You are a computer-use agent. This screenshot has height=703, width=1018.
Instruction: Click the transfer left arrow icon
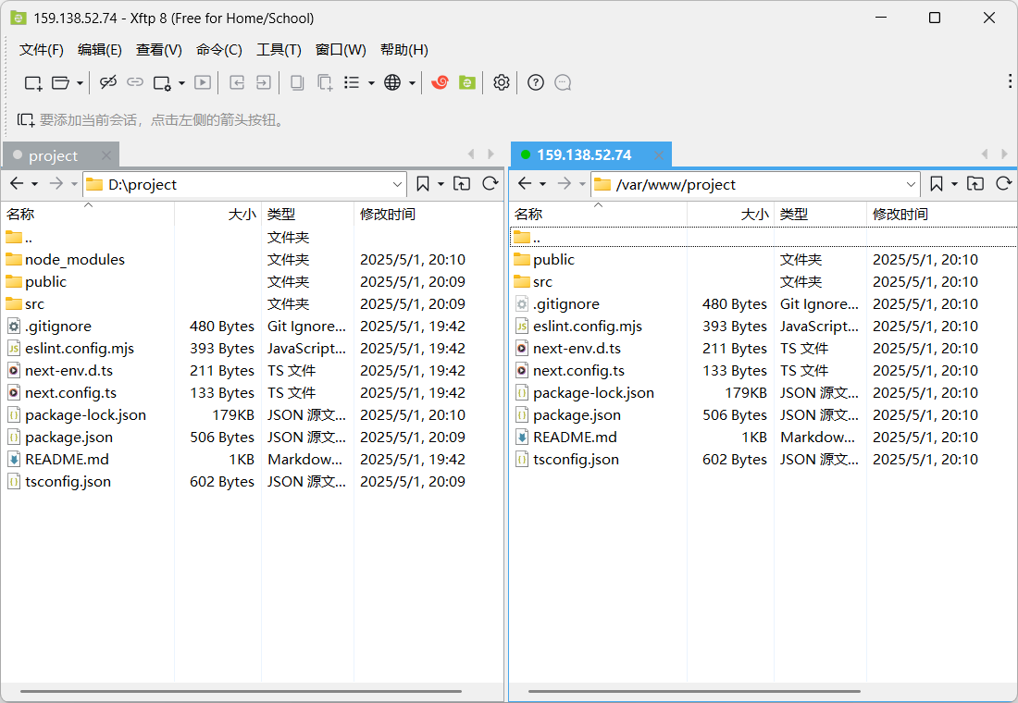point(237,82)
